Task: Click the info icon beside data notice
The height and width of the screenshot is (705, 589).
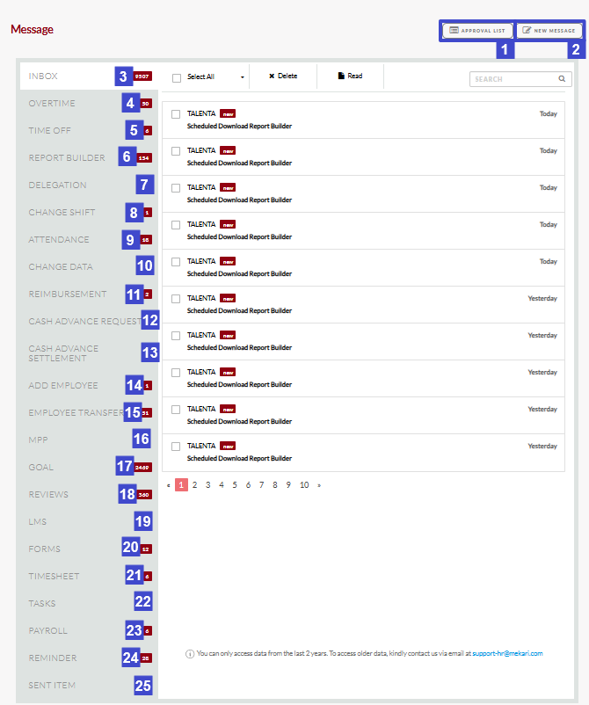Action: [190, 654]
